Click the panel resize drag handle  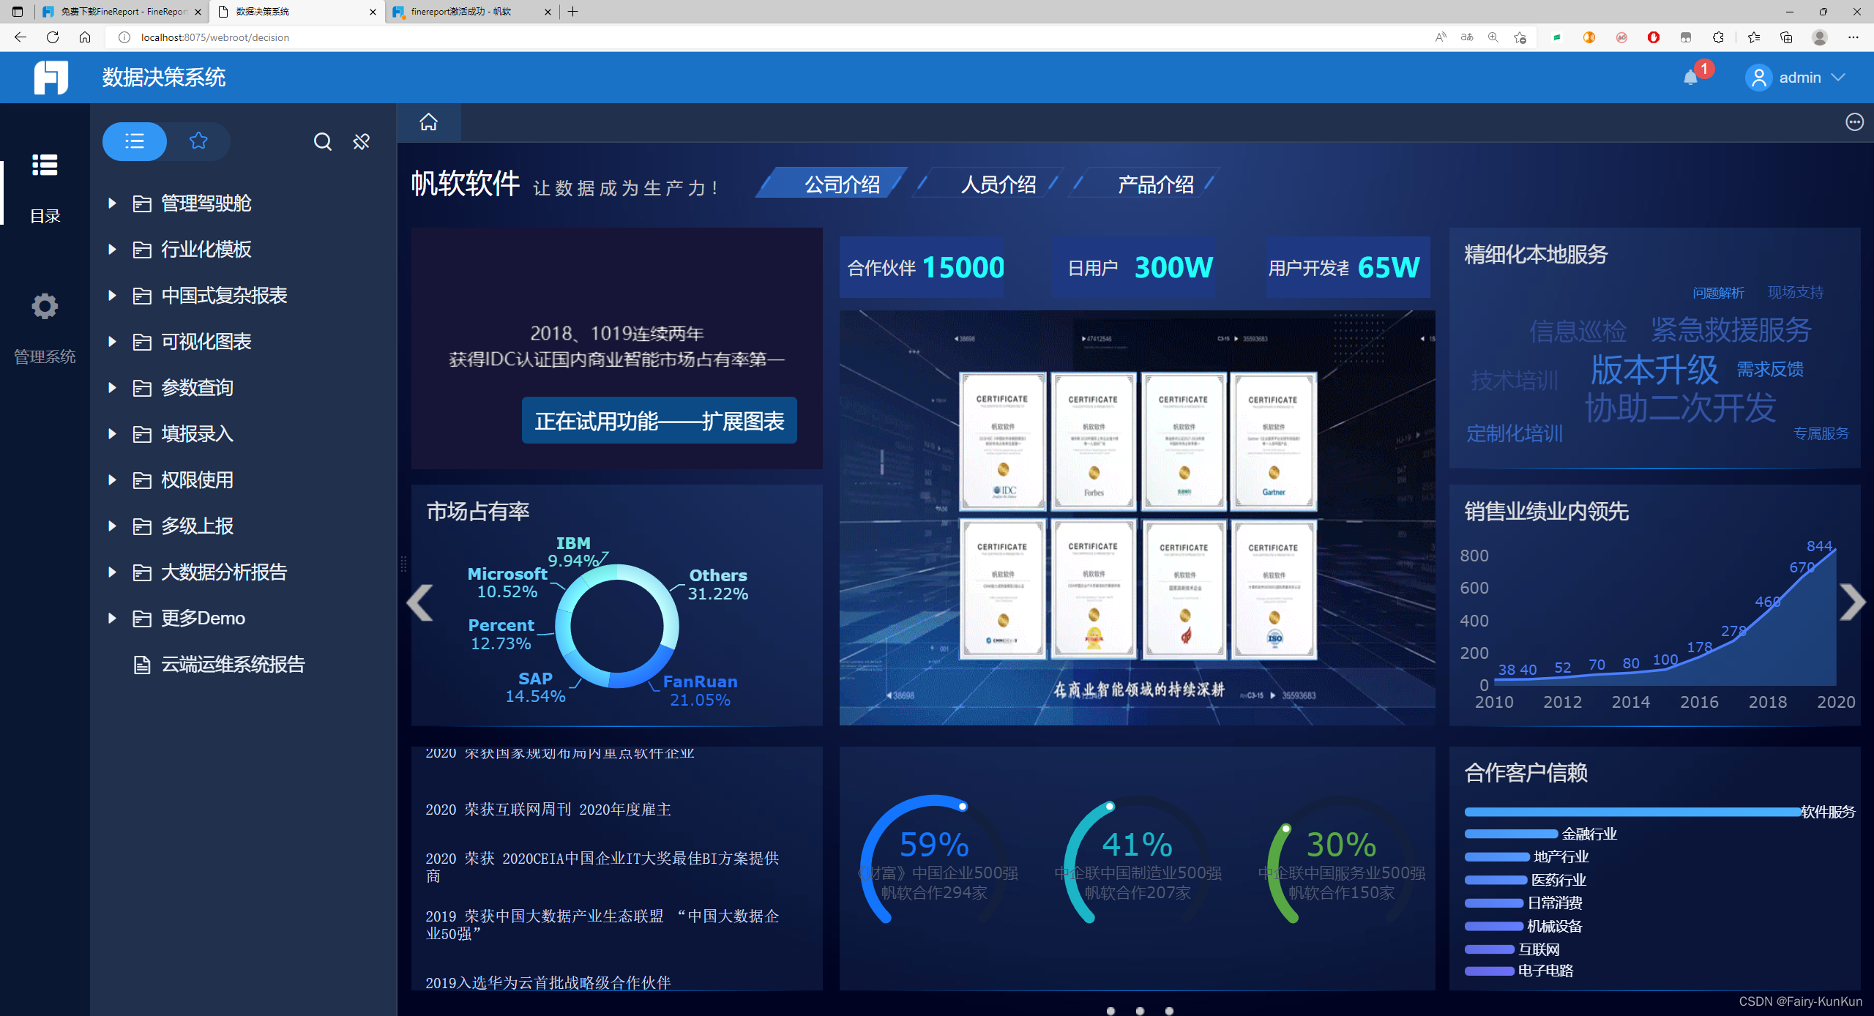403,564
